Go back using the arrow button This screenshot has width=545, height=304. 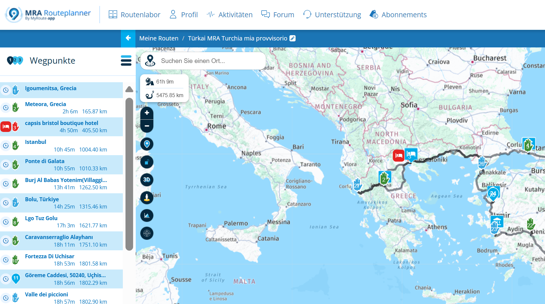coord(128,38)
